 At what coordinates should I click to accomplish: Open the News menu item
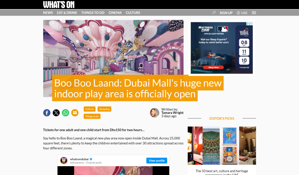coord(48,13)
